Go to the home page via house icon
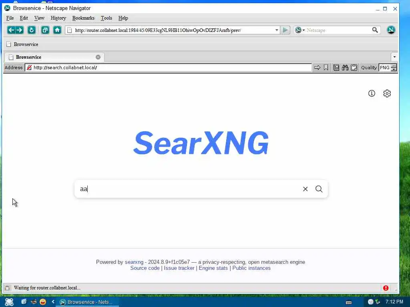 (57, 30)
